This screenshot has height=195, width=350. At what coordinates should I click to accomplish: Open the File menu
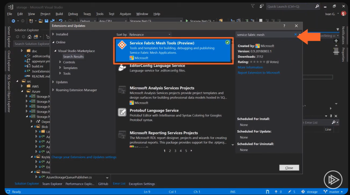click(x=10, y=14)
